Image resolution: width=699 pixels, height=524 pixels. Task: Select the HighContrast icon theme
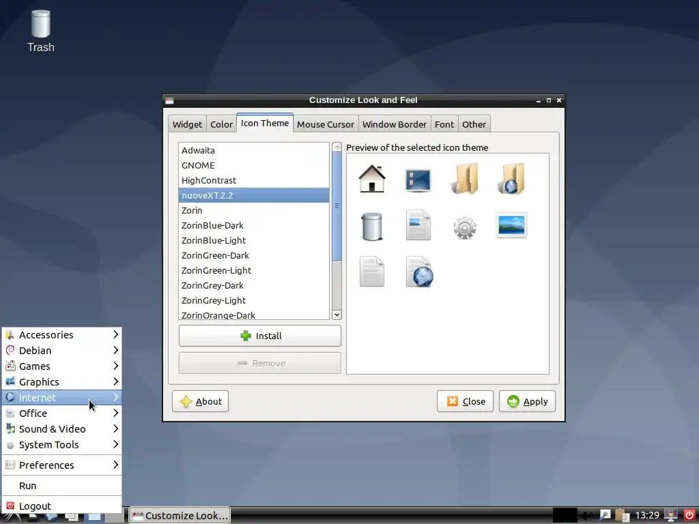[x=254, y=180]
